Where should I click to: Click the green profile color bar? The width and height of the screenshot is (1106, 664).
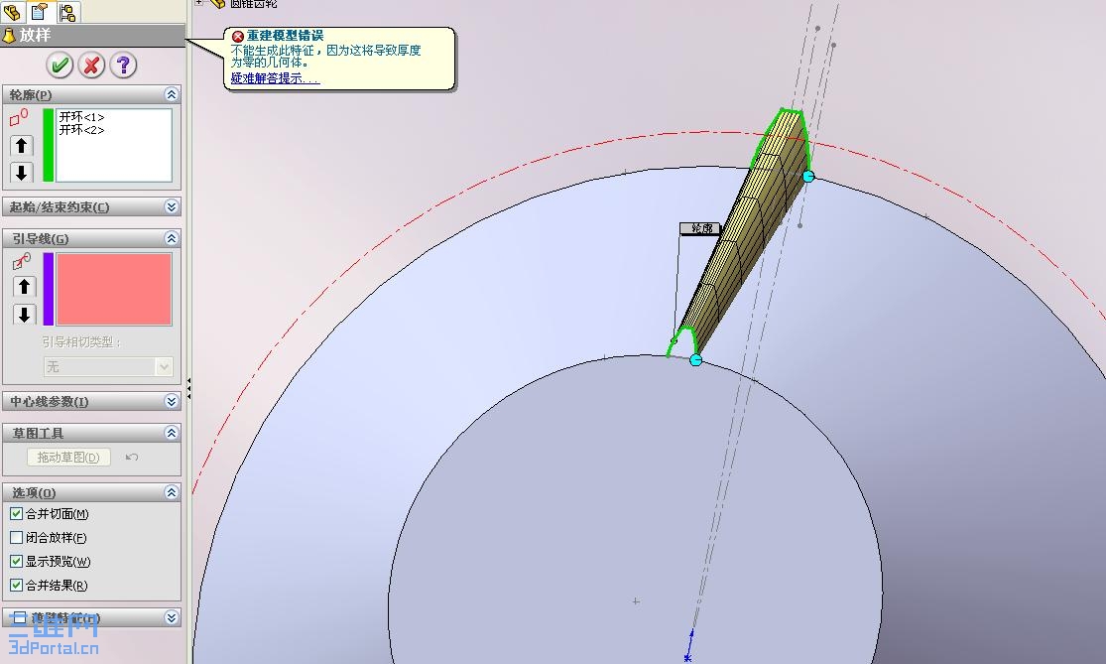(x=48, y=145)
